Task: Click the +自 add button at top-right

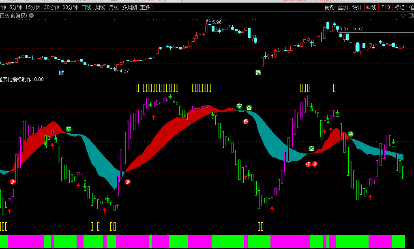Action: pos(410,7)
